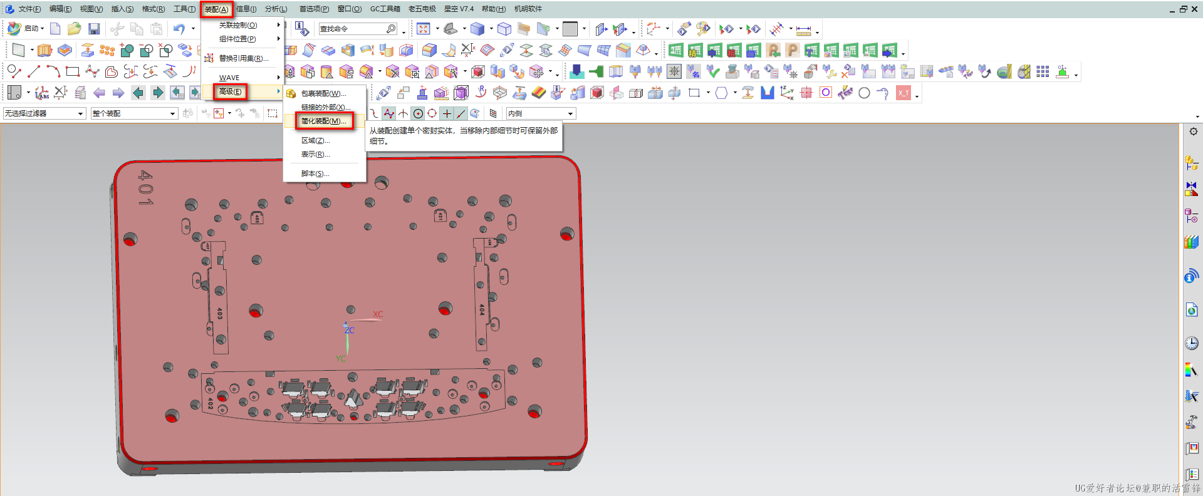Open the 整个装配 selection scope dropdown
This screenshot has width=1203, height=496.
[x=134, y=113]
